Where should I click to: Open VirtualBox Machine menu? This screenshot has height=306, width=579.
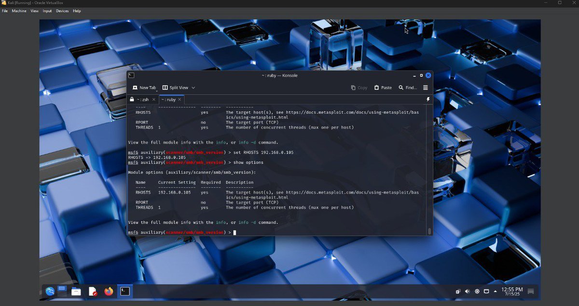[x=19, y=11]
